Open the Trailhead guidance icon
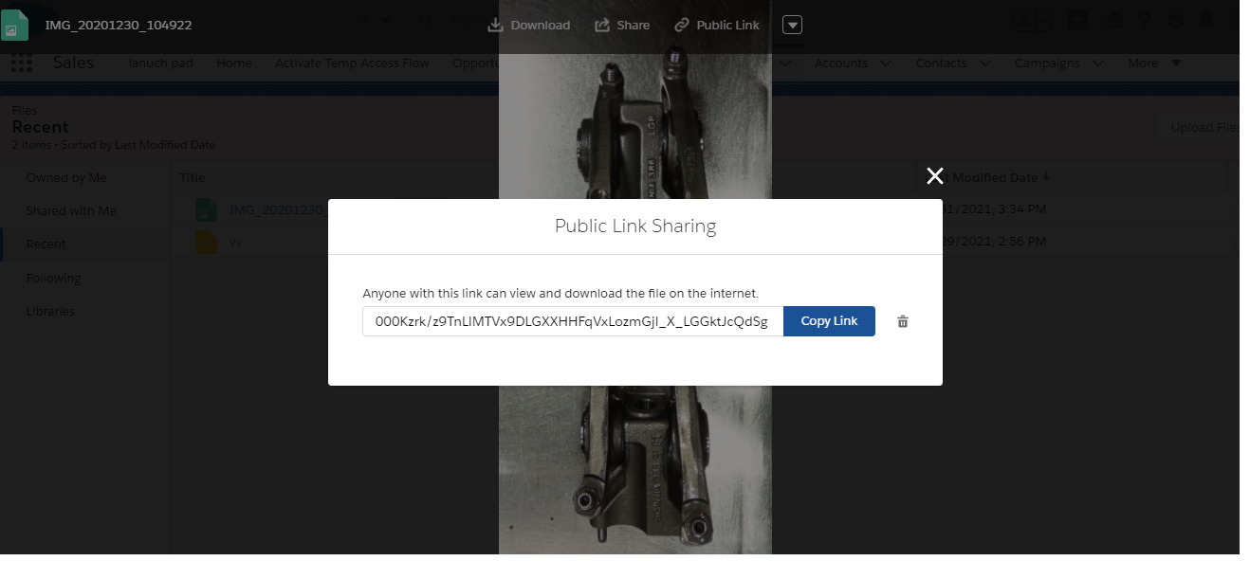The width and height of the screenshot is (1250, 561). click(1114, 19)
